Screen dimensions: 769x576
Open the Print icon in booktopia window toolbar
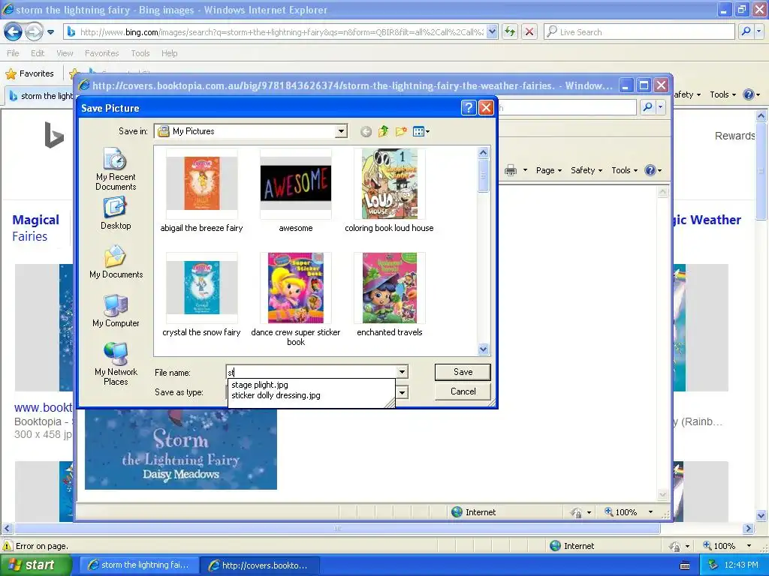511,170
